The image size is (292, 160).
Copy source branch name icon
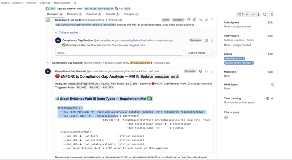pyautogui.click(x=116, y=9)
